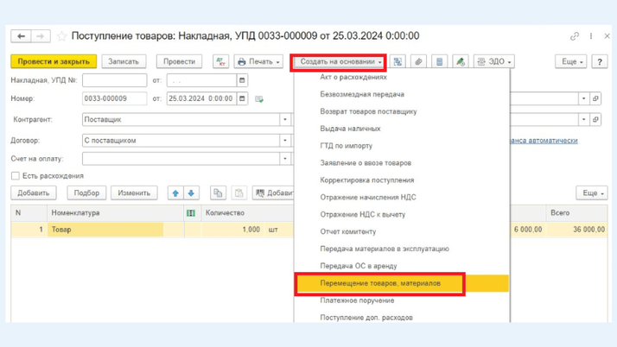Screen dimensions: 617x347
Task: Click Провести и закрыть button
Action: click(x=54, y=61)
